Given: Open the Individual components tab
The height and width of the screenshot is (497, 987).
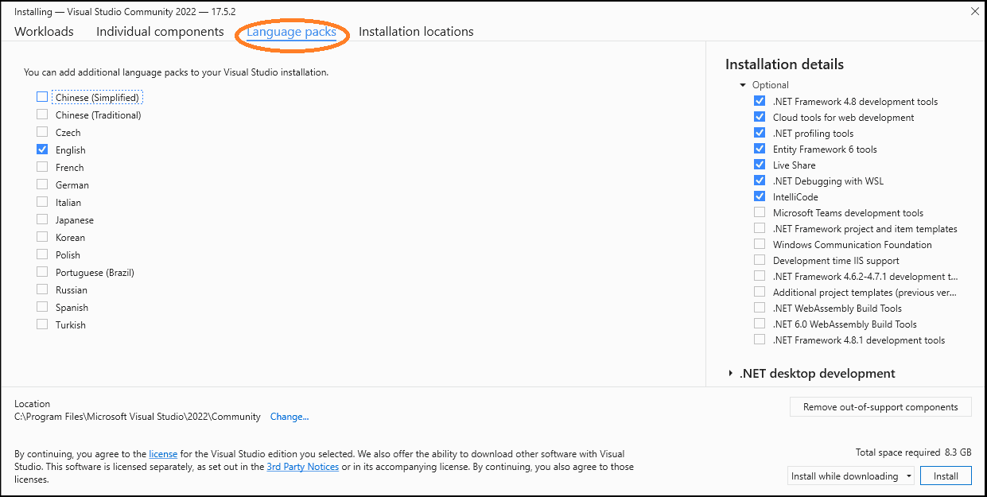Looking at the screenshot, I should [159, 31].
